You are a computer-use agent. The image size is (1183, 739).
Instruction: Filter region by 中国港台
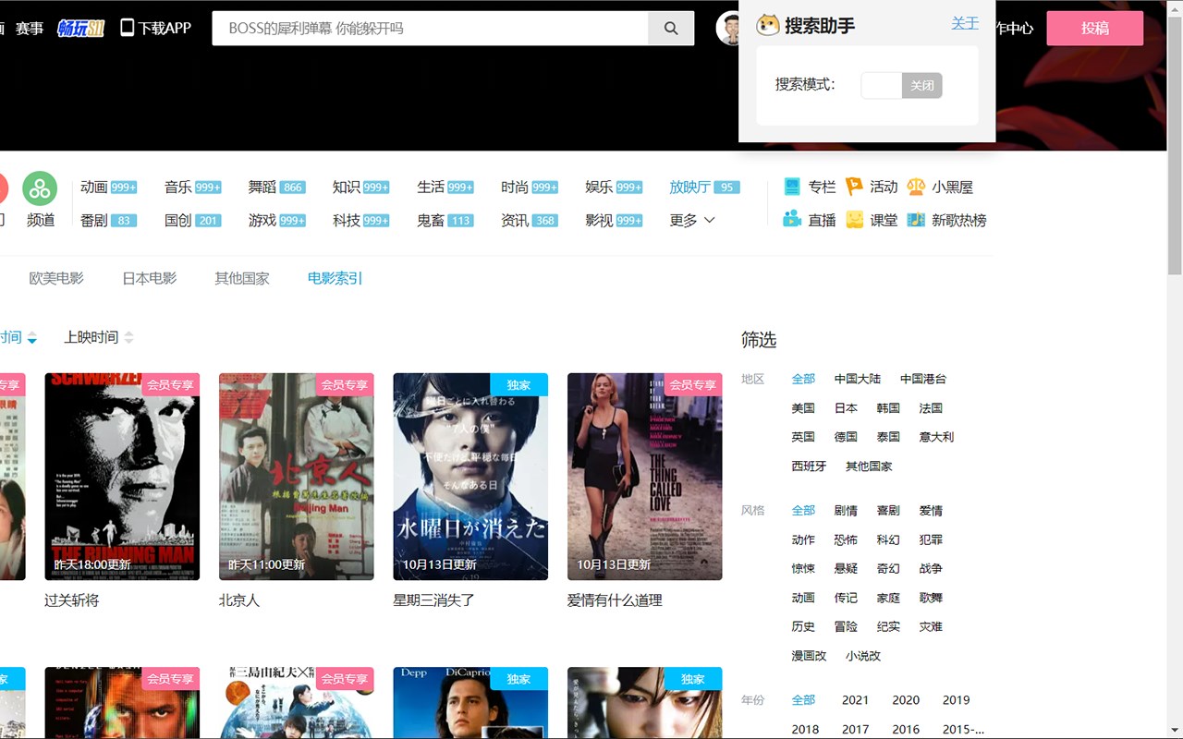click(923, 379)
